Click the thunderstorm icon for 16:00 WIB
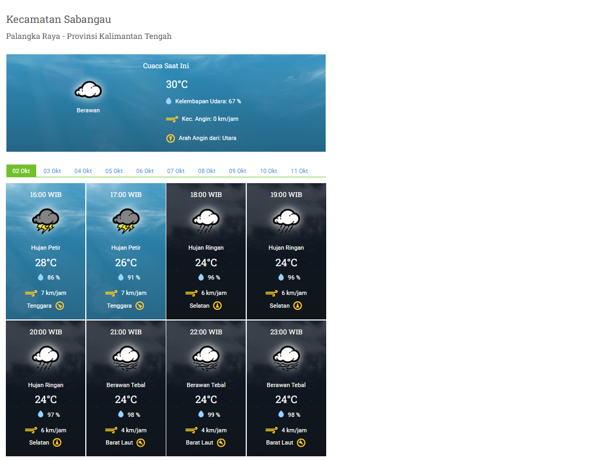Viewport: 614px width, 460px height. pos(45,220)
